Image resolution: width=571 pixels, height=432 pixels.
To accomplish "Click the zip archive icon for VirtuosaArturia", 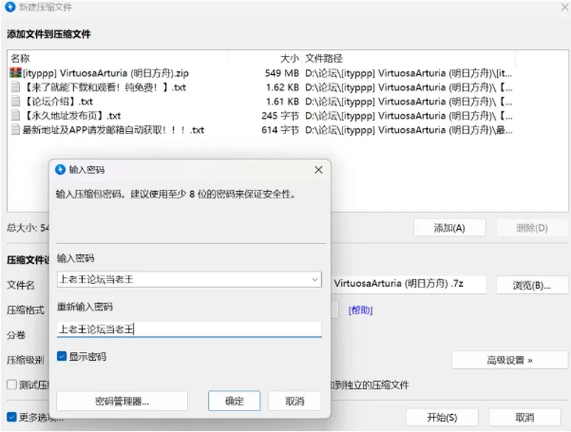I will (15, 72).
